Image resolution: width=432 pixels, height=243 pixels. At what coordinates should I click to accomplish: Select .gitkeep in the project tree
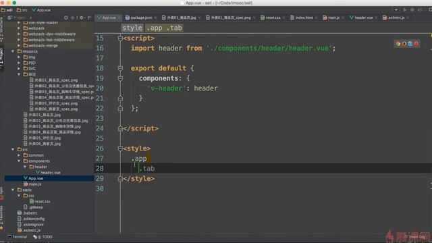(33, 207)
